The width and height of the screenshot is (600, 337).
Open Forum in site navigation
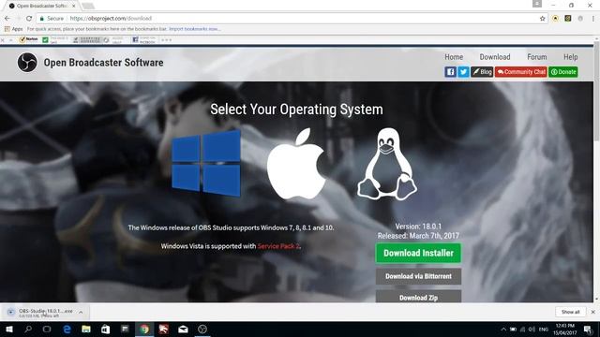click(x=537, y=57)
